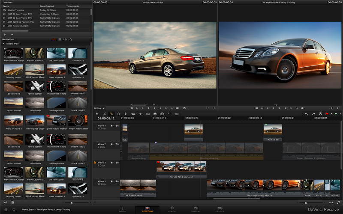The width and height of the screenshot is (343, 214).
Task: Select the 'Parked for discussion' timeline clip
Action: tap(181, 169)
